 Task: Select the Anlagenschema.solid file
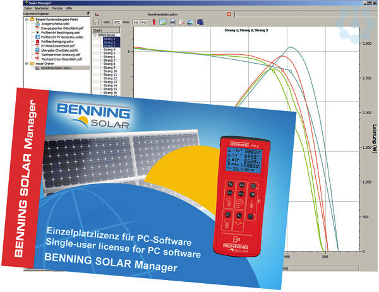(x=54, y=23)
